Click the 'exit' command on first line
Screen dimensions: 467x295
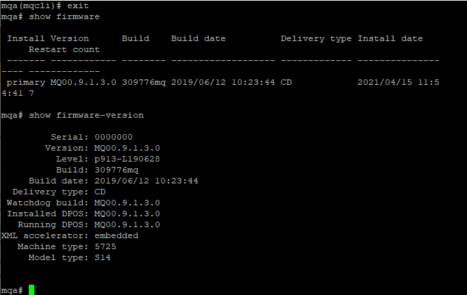tap(78, 5)
